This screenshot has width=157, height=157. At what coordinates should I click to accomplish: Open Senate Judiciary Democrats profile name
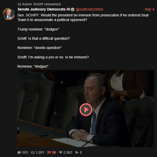click(x=42, y=9)
